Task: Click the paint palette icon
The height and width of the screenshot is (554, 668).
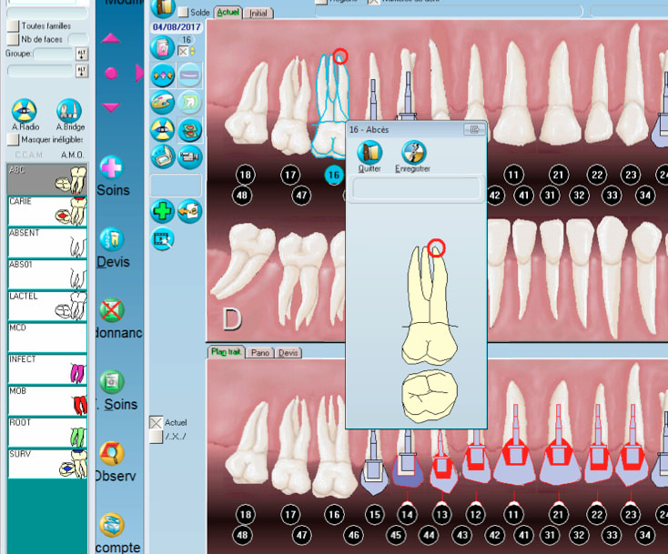Action: point(162,101)
